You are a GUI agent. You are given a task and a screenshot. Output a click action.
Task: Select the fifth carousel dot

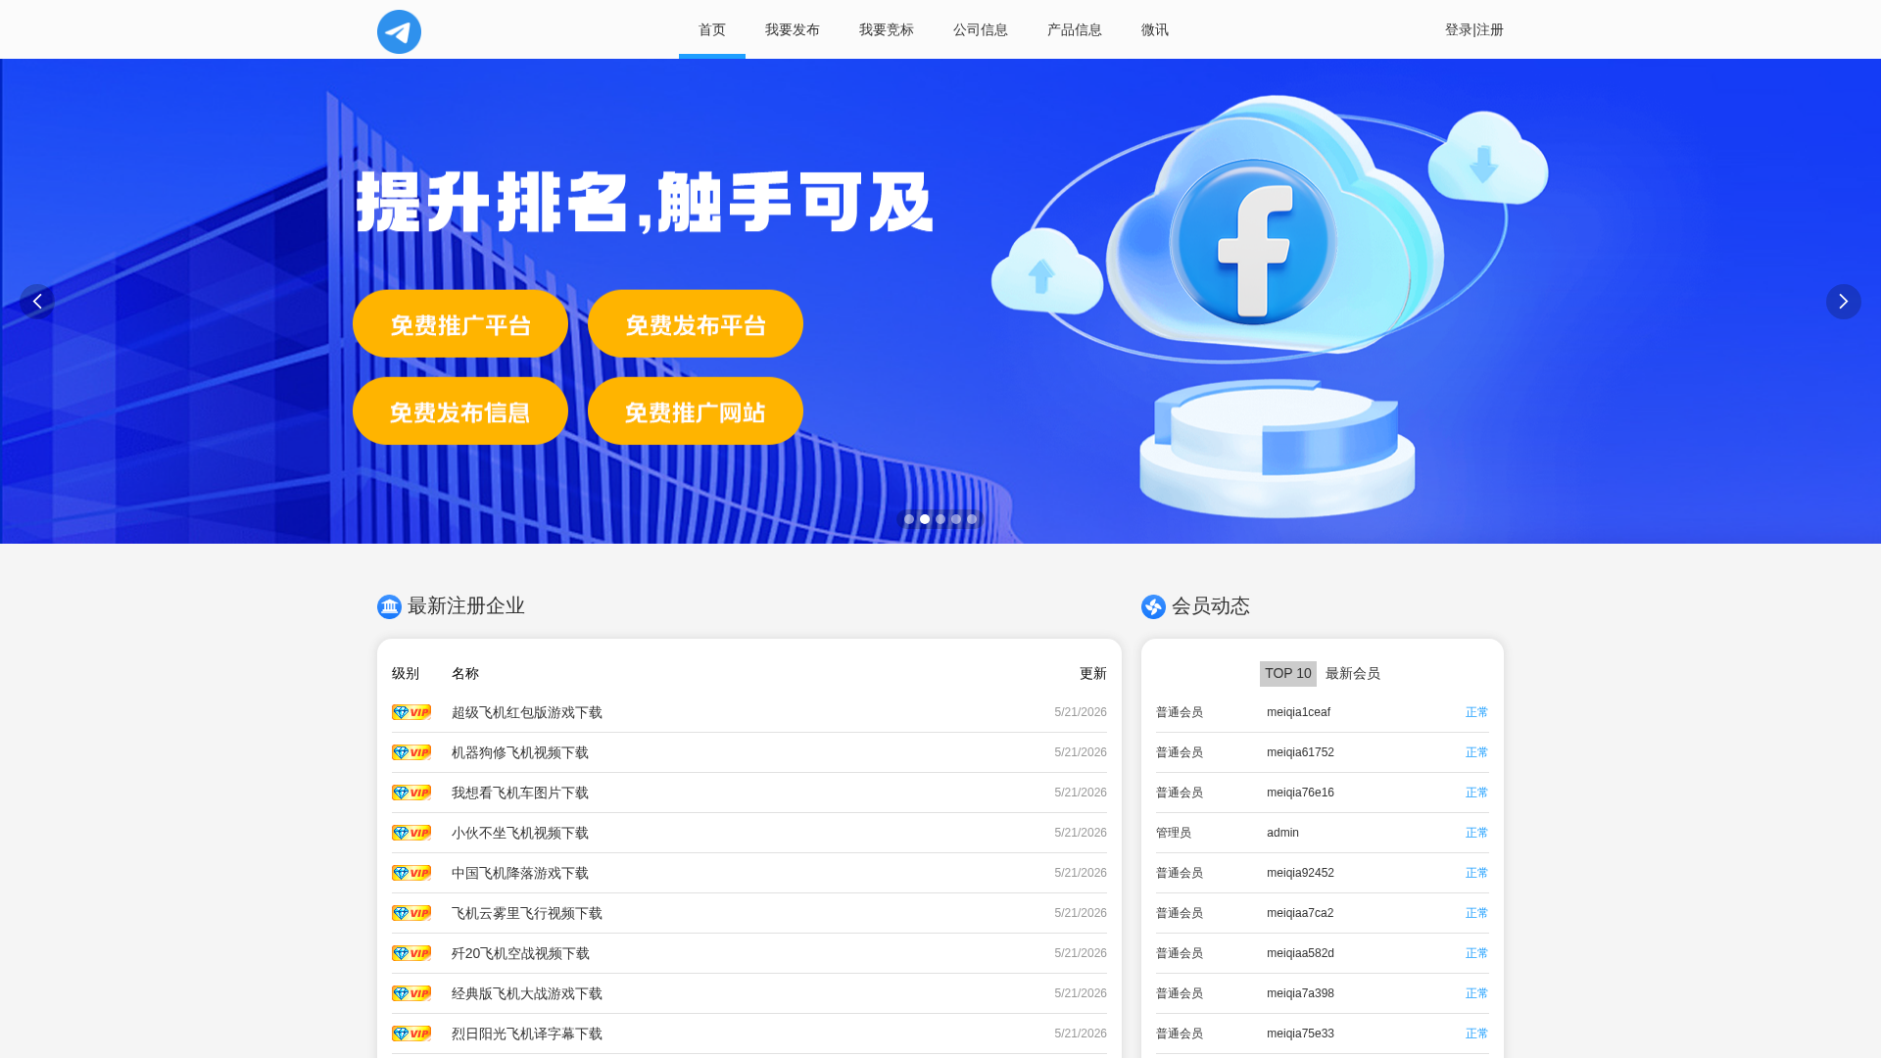click(972, 519)
